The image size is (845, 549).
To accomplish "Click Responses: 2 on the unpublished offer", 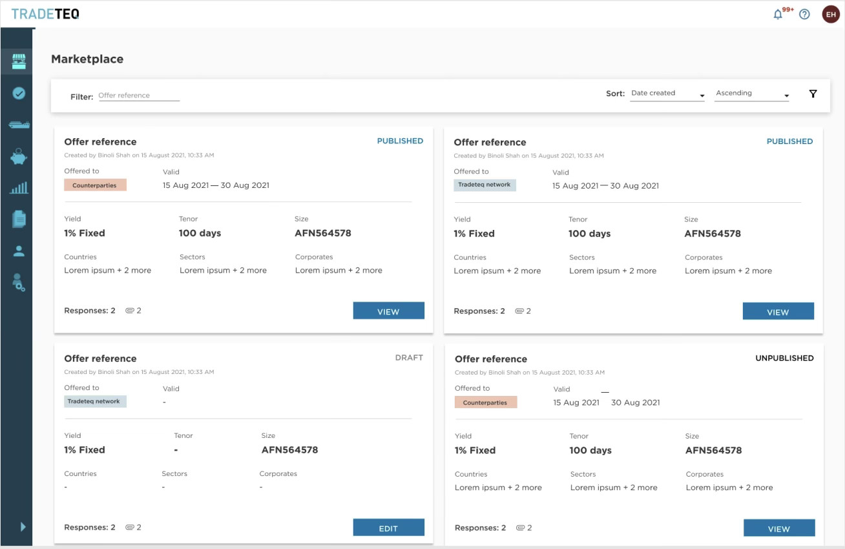I will pyautogui.click(x=481, y=528).
